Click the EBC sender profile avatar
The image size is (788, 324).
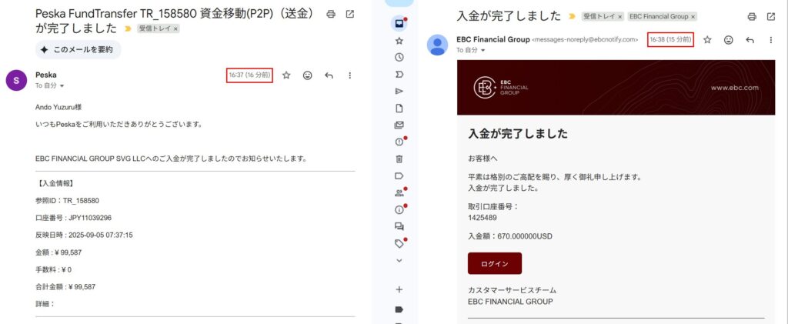[x=437, y=45]
